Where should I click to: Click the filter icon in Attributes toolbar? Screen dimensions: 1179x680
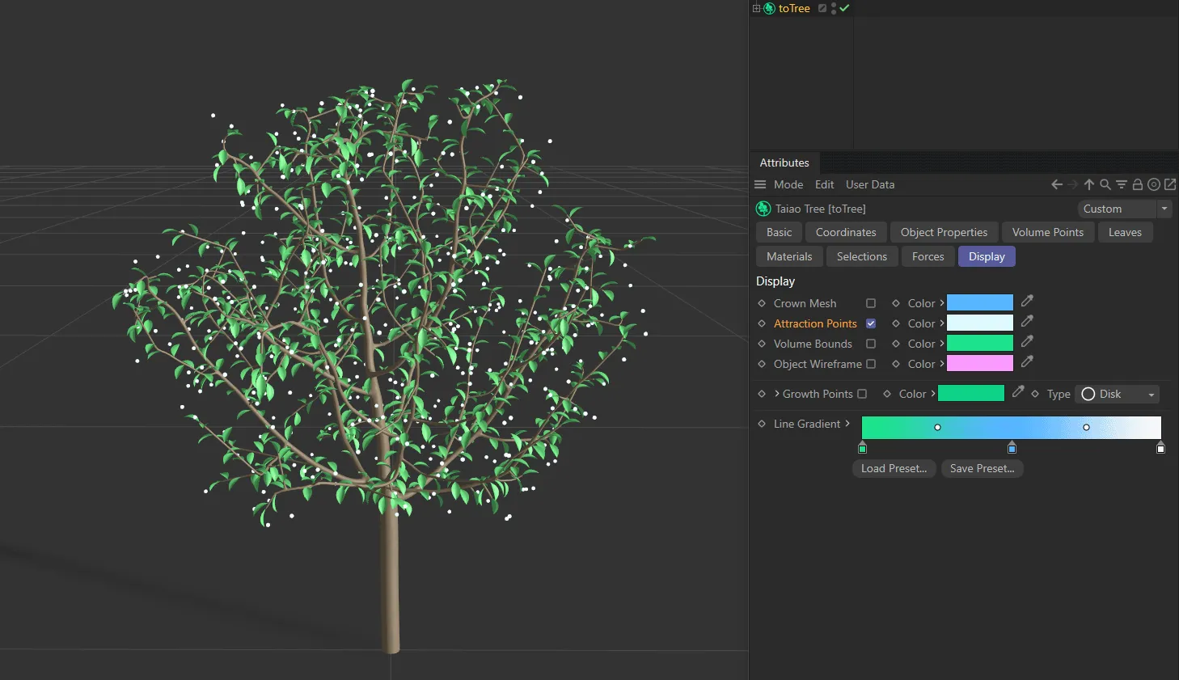click(x=1122, y=184)
